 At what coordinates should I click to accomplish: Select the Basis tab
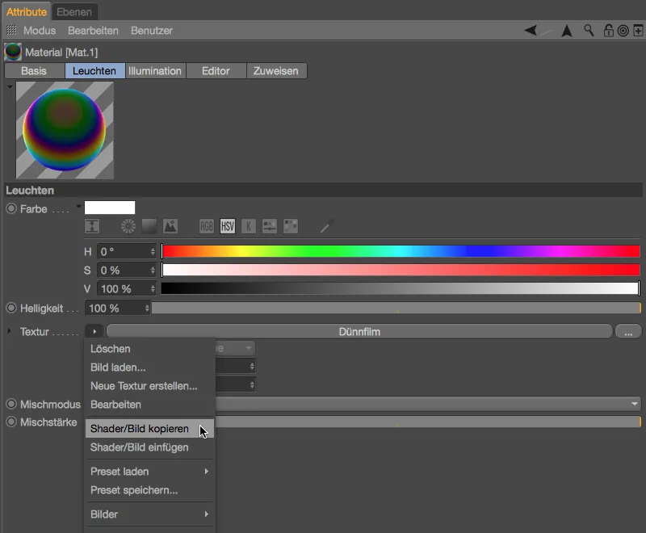click(x=34, y=71)
